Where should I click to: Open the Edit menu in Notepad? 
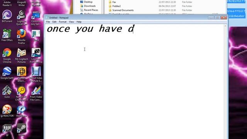point(54,22)
